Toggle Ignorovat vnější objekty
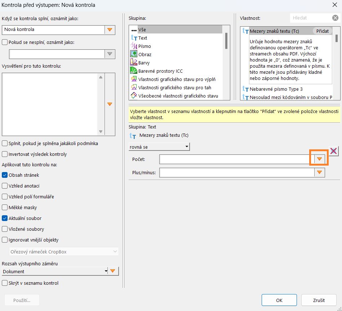This screenshot has width=342, height=311. (x=5, y=240)
